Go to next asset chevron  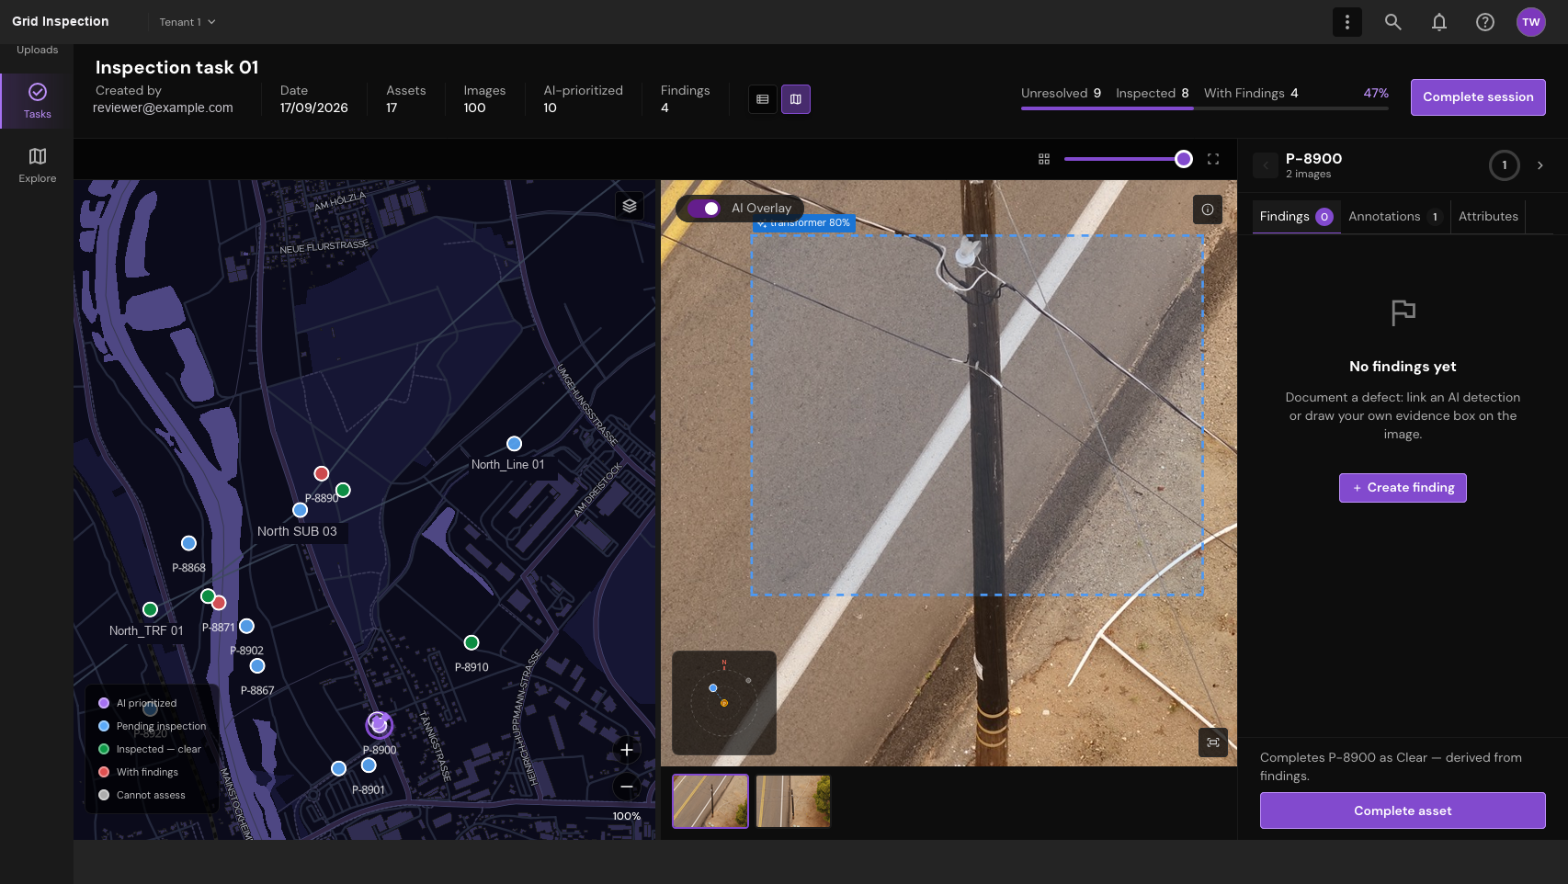1540,165
